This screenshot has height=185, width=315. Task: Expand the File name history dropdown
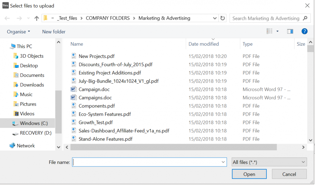[x=223, y=162]
